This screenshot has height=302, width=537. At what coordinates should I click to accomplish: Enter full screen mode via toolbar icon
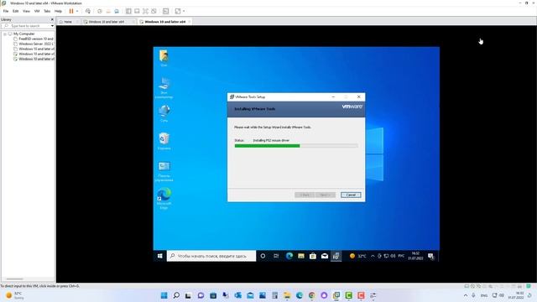pos(145,11)
